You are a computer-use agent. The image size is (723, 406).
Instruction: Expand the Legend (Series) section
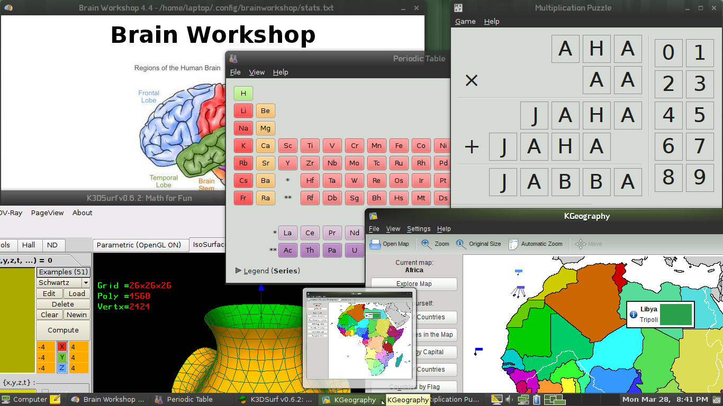267,271
